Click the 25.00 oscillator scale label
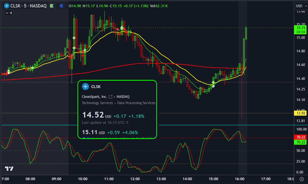This screenshot has height=184, width=308. coord(301,161)
